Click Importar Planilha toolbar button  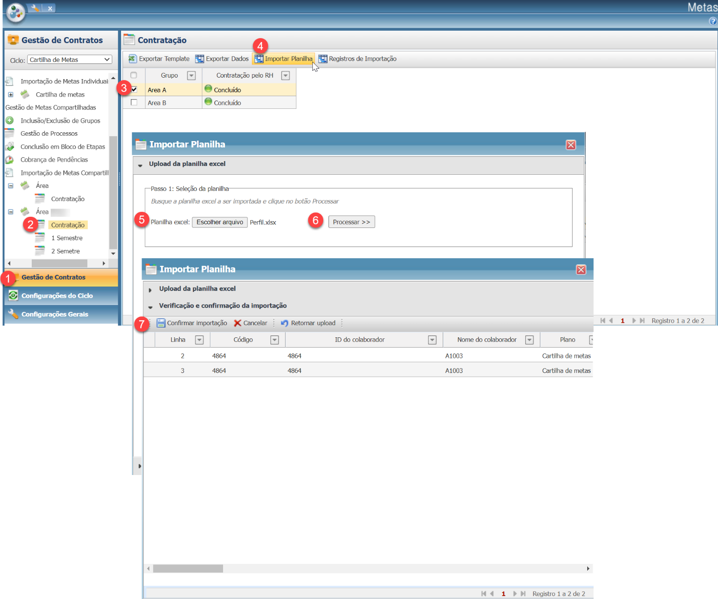pos(284,59)
